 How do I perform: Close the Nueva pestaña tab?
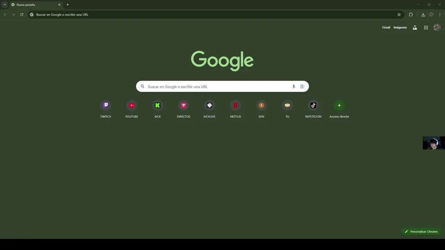[59, 5]
